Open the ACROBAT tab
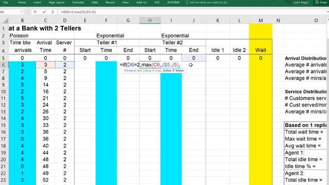The image size is (329, 185). (173, 2)
